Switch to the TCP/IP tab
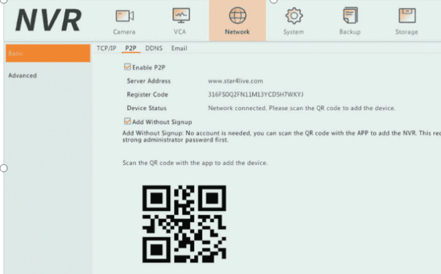The height and width of the screenshot is (274, 441). [106, 48]
